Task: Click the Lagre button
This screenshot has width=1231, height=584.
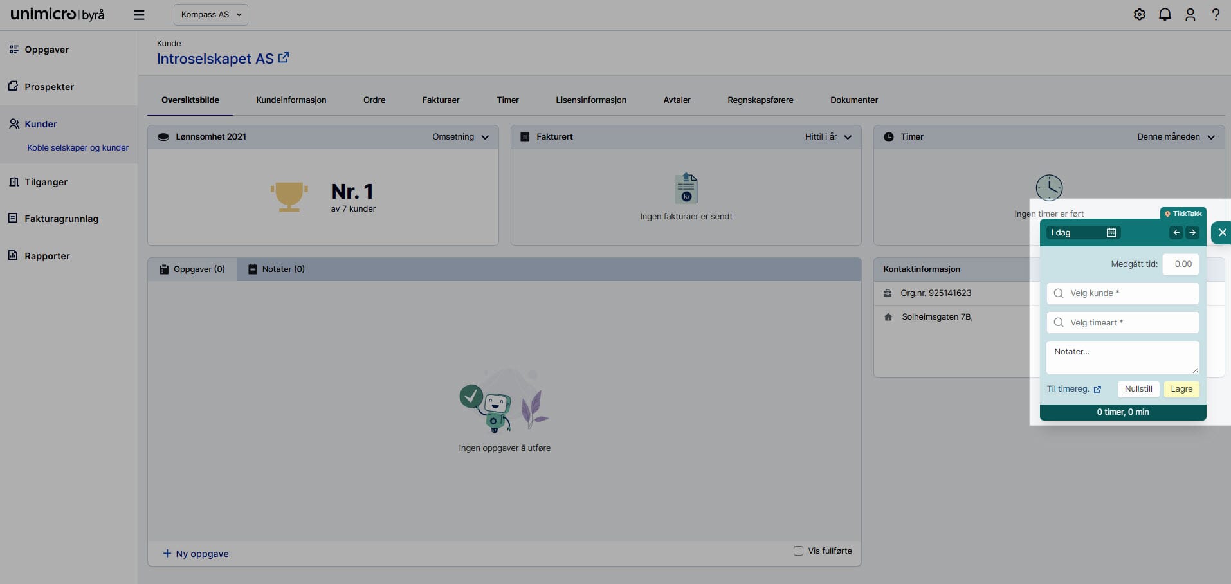Action: point(1181,389)
